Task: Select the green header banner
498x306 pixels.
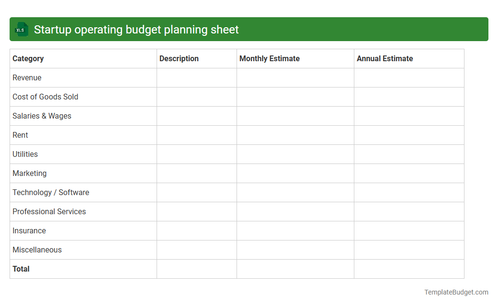Action: click(249, 29)
